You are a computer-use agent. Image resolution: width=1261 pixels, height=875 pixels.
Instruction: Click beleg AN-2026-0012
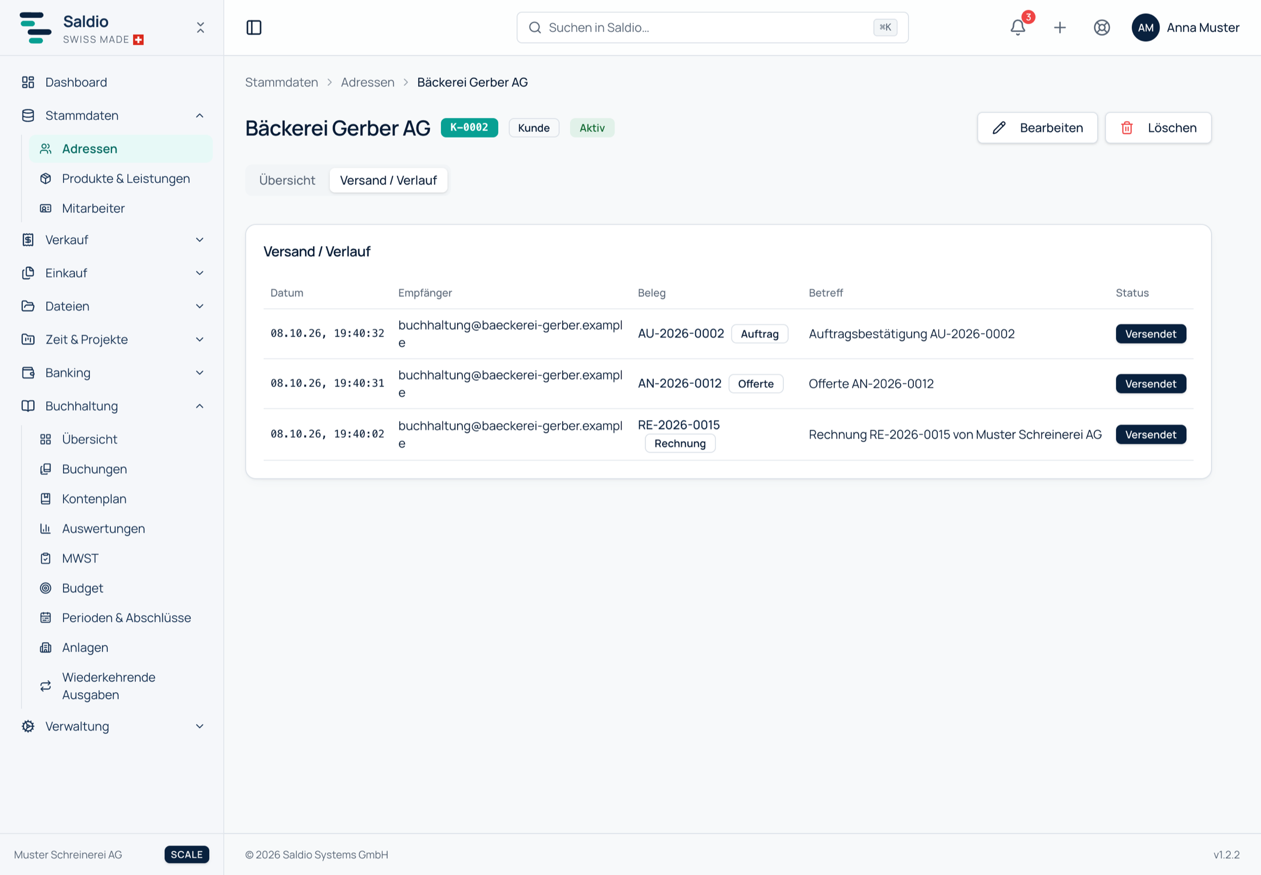(x=679, y=384)
